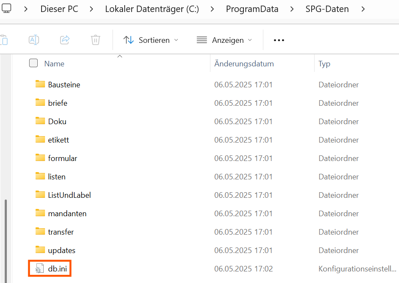Image resolution: width=399 pixels, height=283 pixels.
Task: Select the mandanten folder name
Action: 67,213
